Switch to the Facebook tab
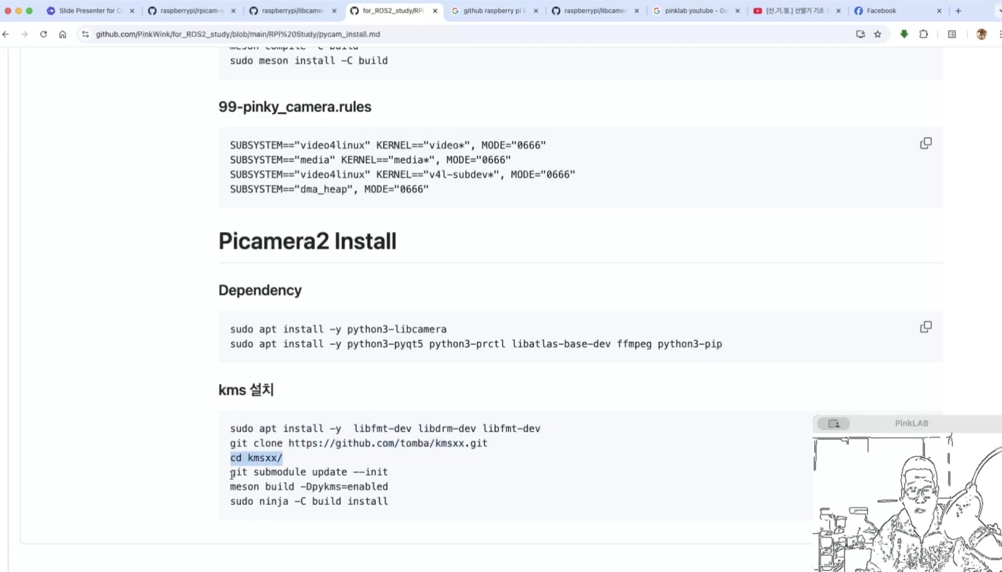 point(881,11)
